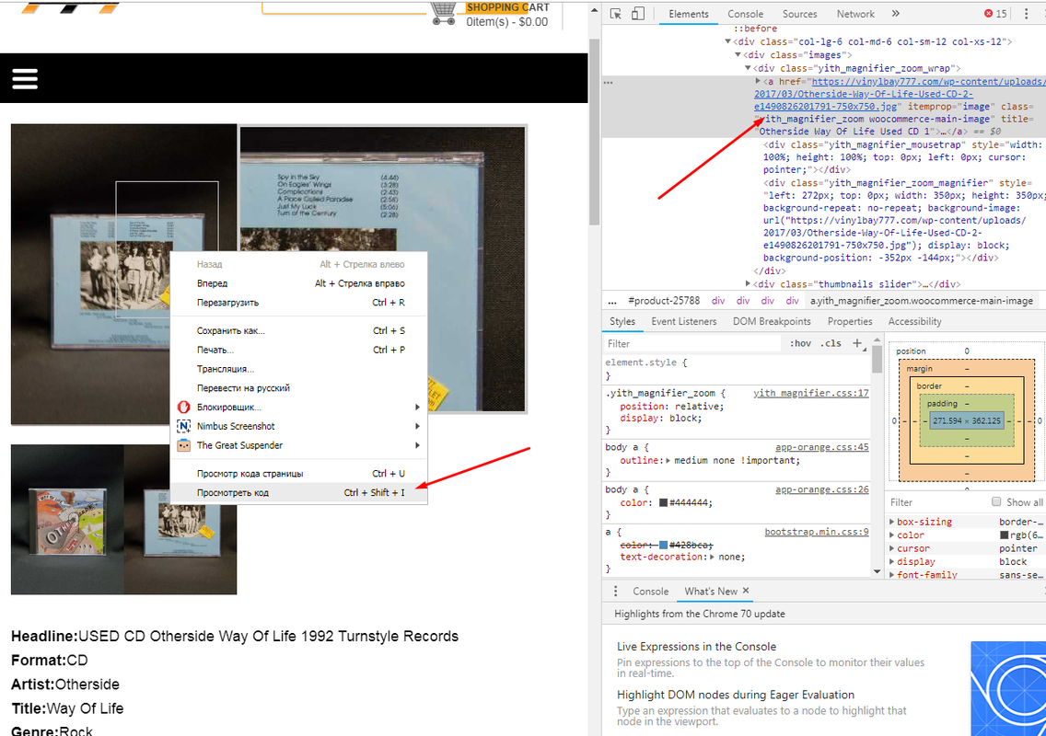Open the hamburger menu on the website

(25, 79)
